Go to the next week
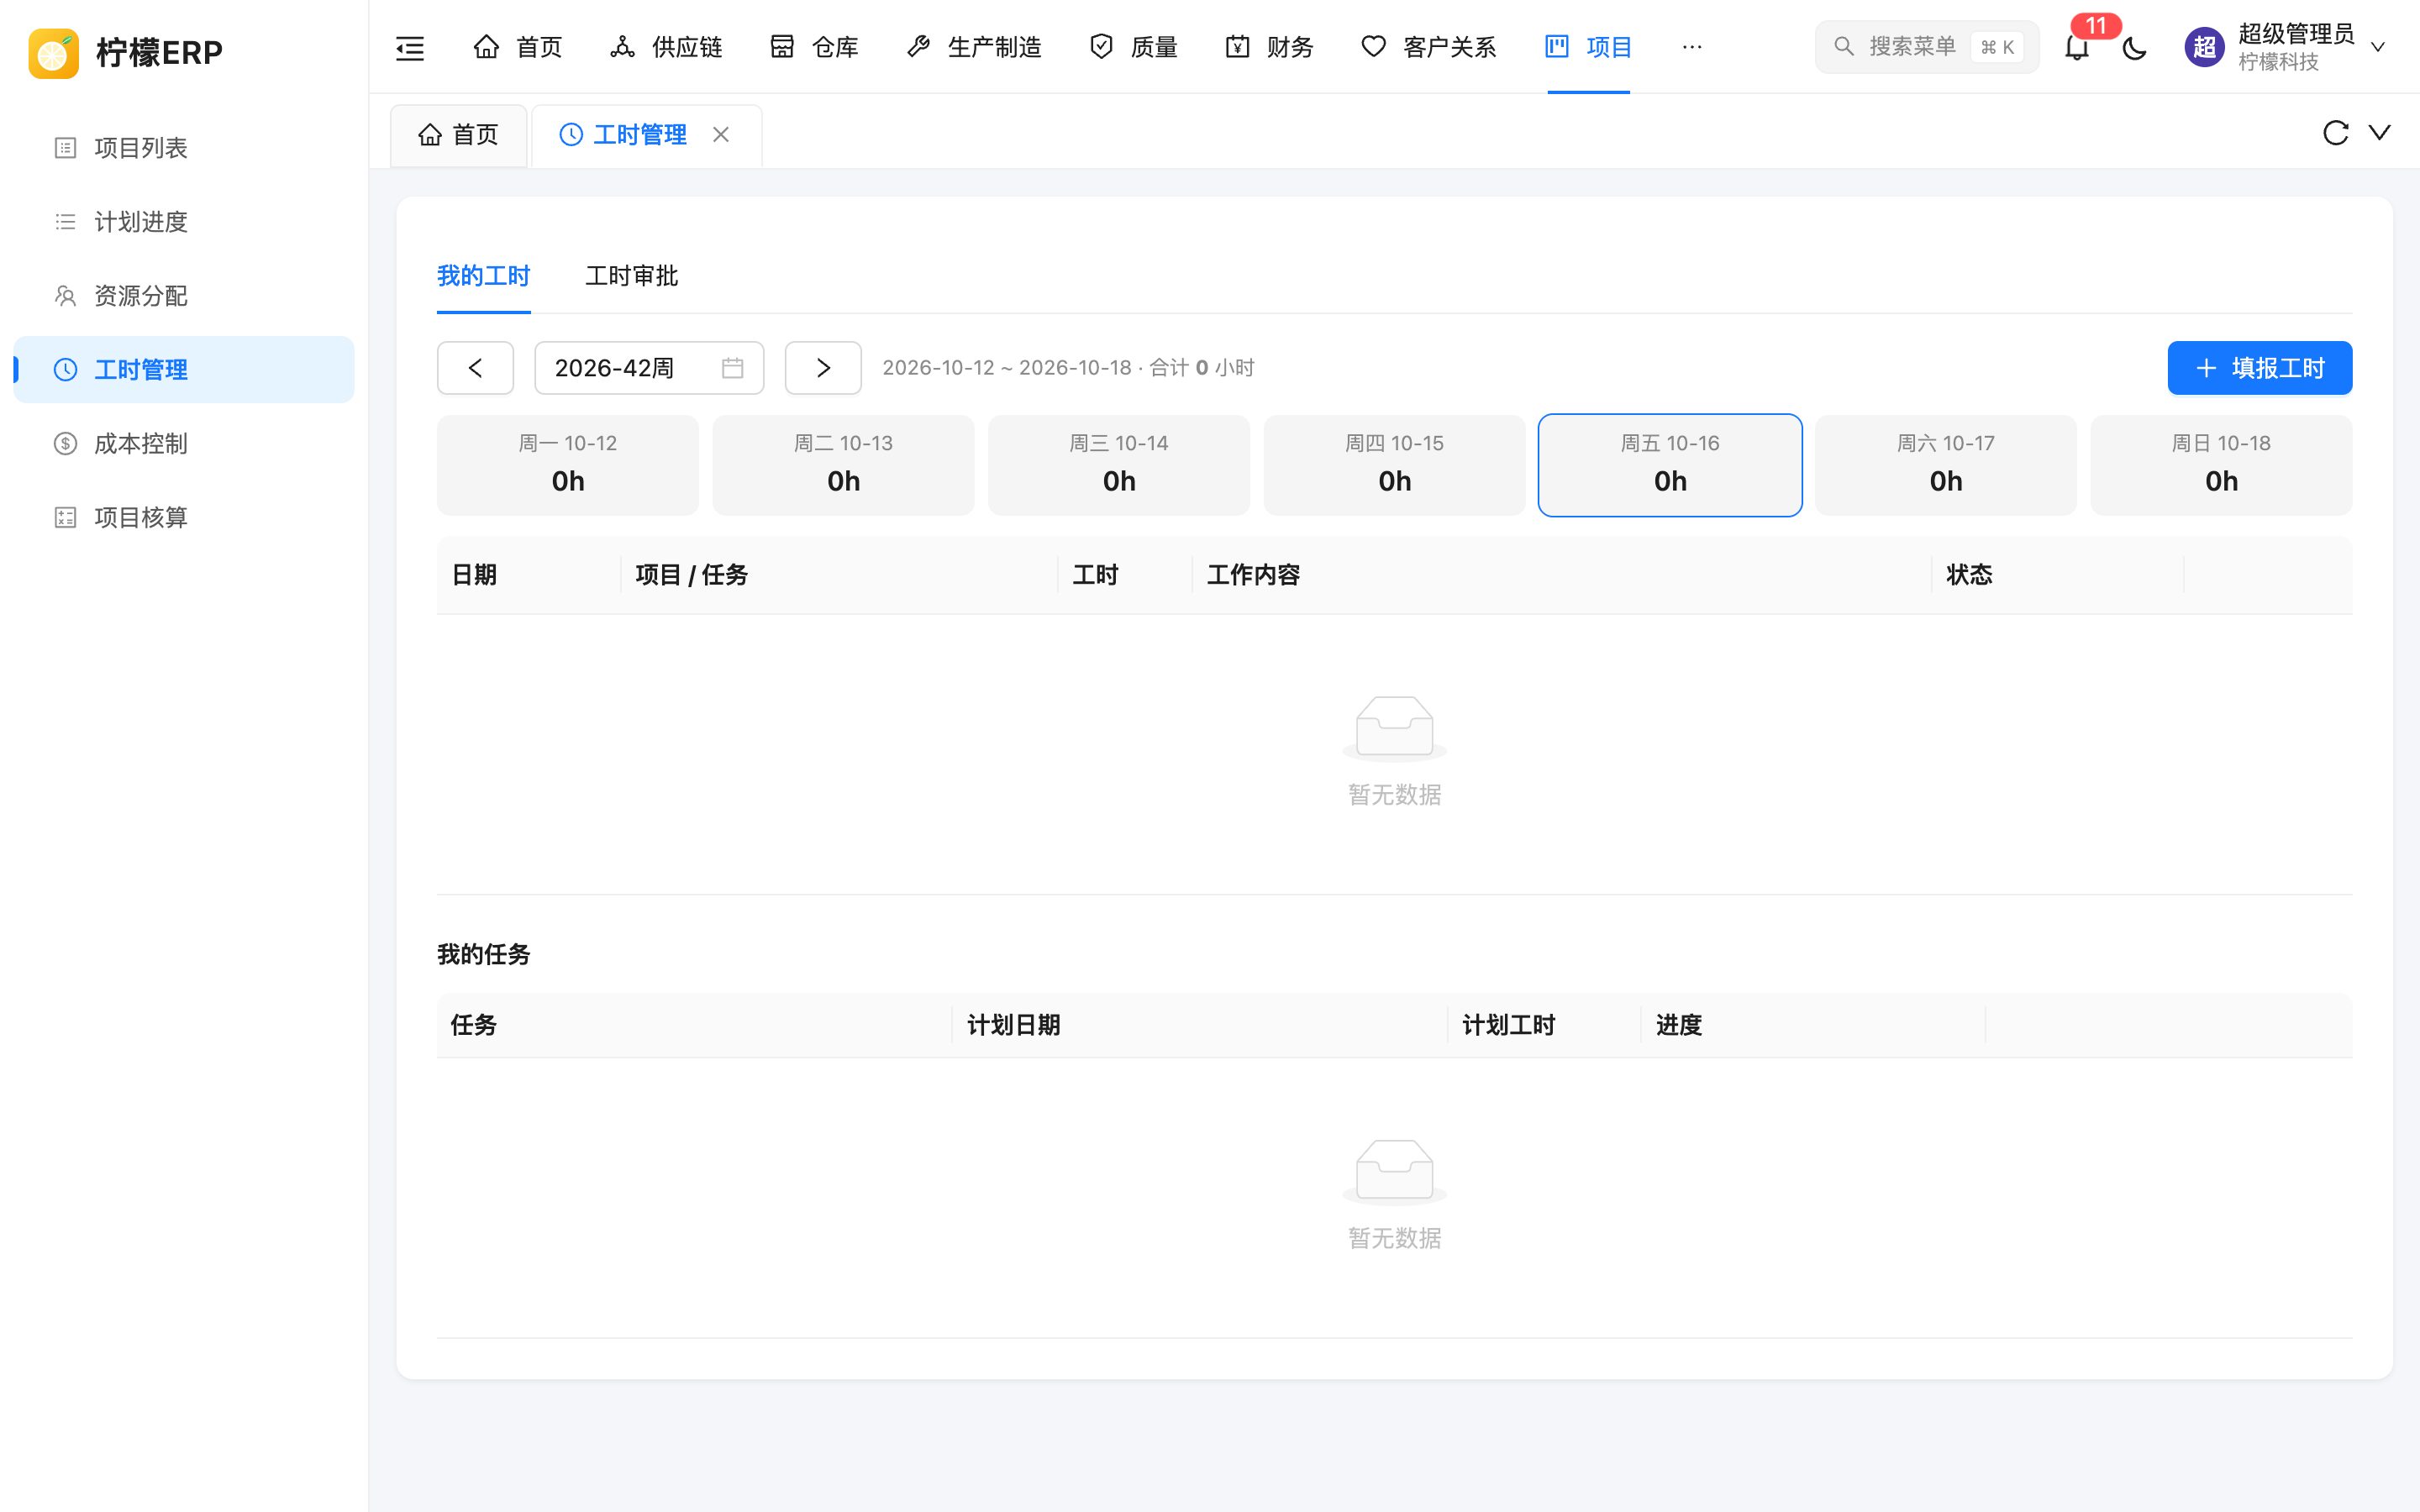2420x1512 pixels. click(x=823, y=368)
